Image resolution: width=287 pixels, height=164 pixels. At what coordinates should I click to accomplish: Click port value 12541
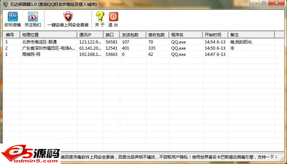pos(111,48)
